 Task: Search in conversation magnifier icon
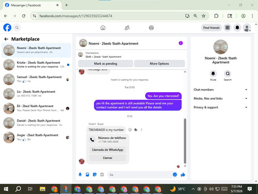pyautogui.click(x=228, y=73)
